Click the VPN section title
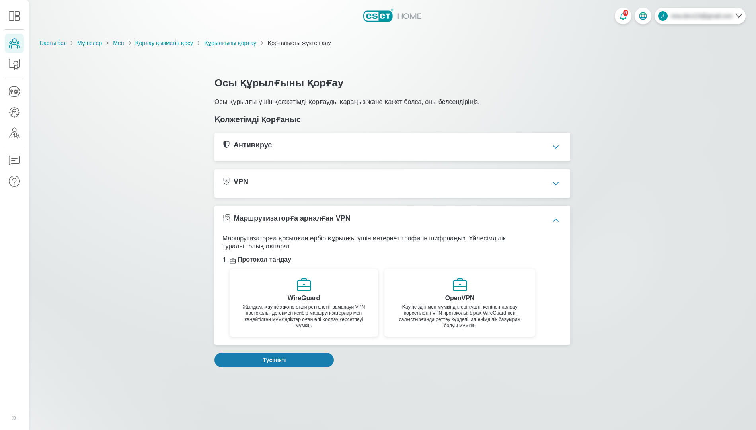 click(x=241, y=182)
